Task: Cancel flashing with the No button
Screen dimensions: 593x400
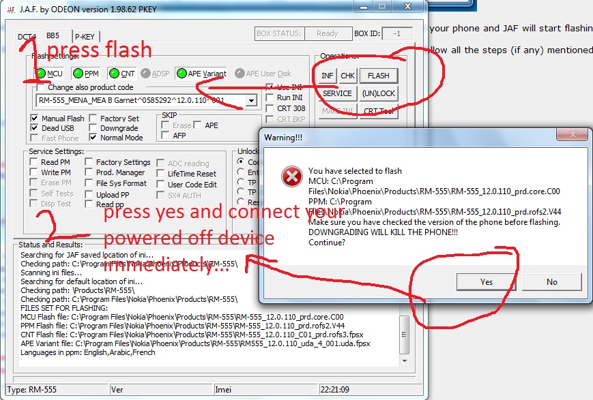Action: [x=552, y=282]
